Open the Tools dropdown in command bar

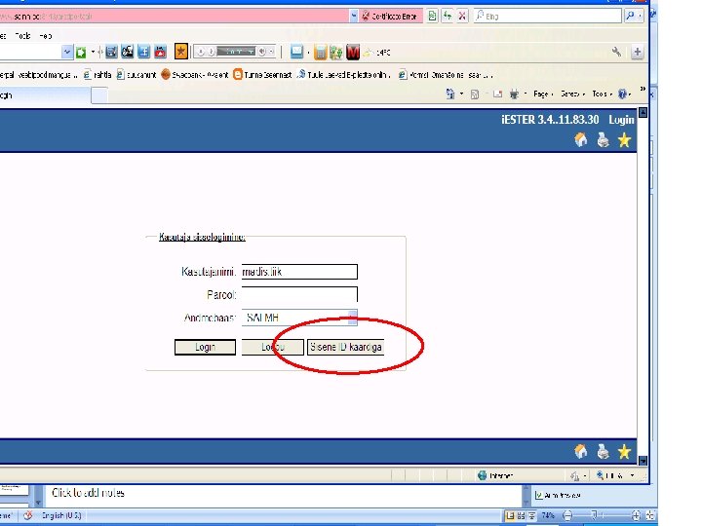pyautogui.click(x=602, y=94)
